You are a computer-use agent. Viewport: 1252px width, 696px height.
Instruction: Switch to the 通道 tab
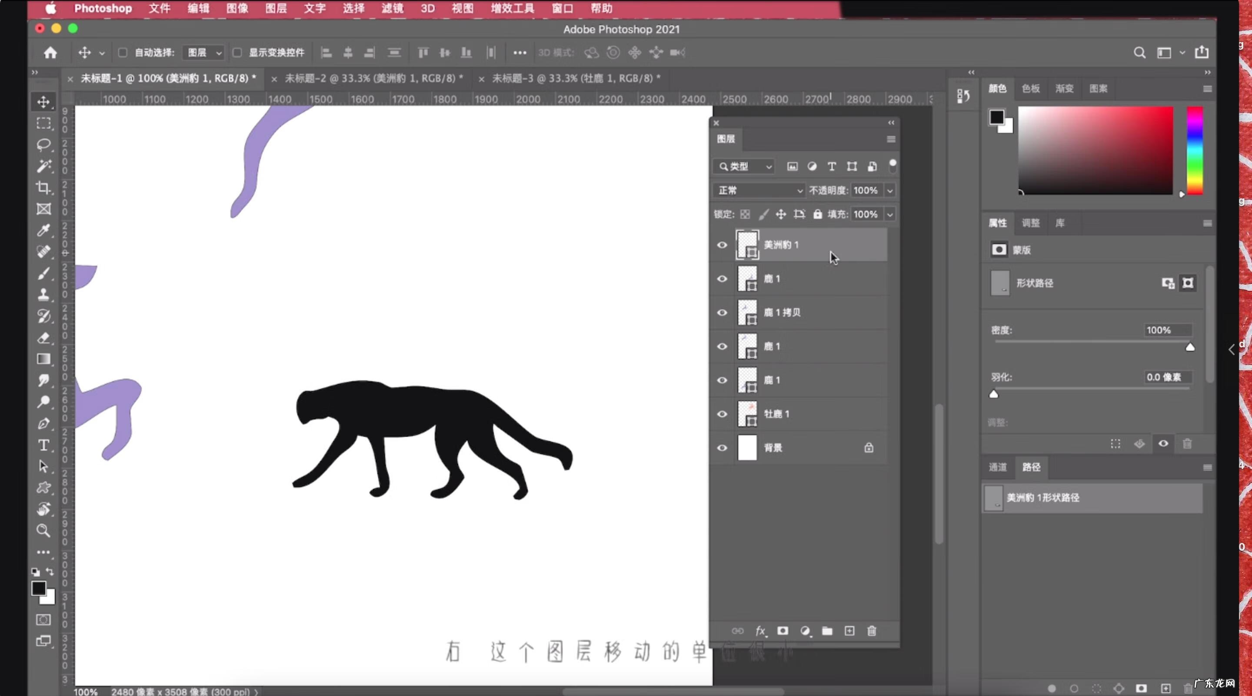coord(997,467)
